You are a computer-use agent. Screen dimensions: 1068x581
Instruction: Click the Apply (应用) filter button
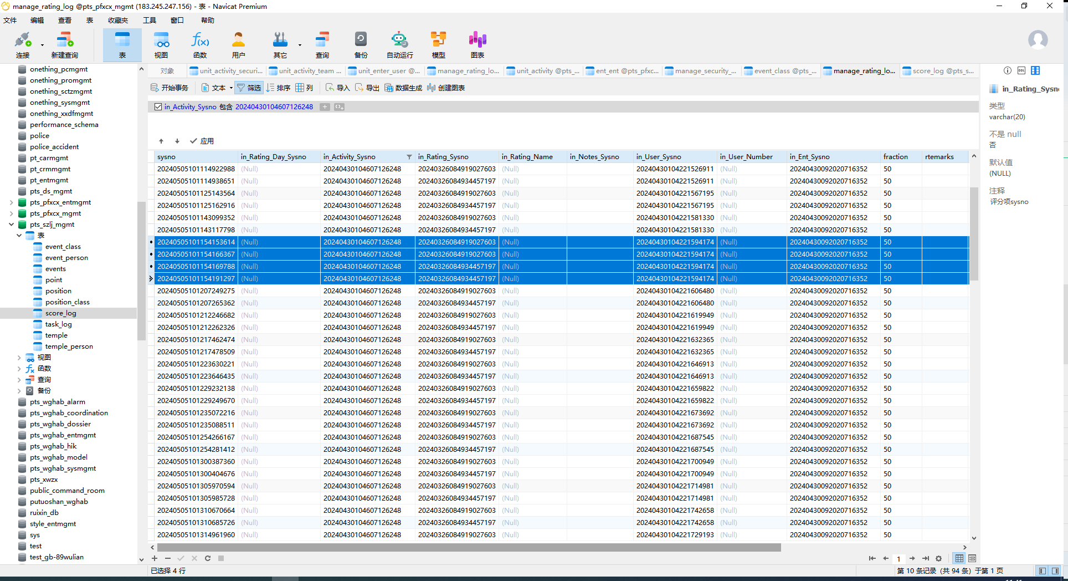(202, 141)
